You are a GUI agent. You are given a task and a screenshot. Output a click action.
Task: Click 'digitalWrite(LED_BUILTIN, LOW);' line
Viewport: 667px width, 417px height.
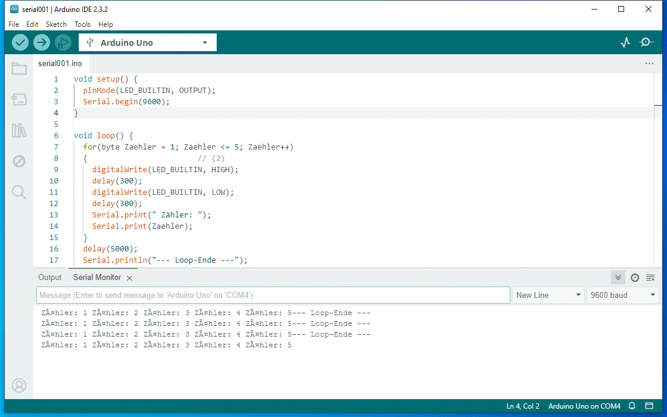point(163,192)
